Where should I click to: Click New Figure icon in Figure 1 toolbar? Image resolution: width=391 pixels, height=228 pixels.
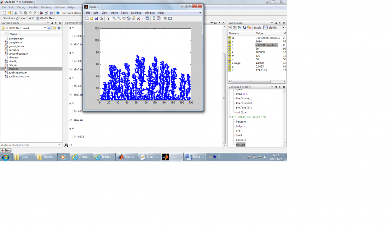point(87,18)
